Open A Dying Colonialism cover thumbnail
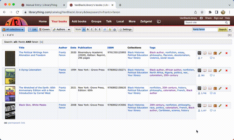The height and width of the screenshot is (140, 234). pyautogui.click(x=10, y=76)
